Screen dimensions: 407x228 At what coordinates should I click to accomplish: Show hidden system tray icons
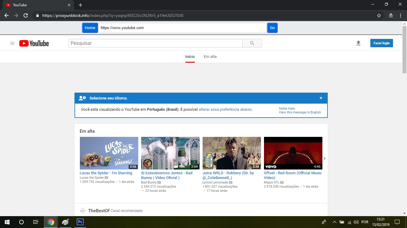point(334,222)
